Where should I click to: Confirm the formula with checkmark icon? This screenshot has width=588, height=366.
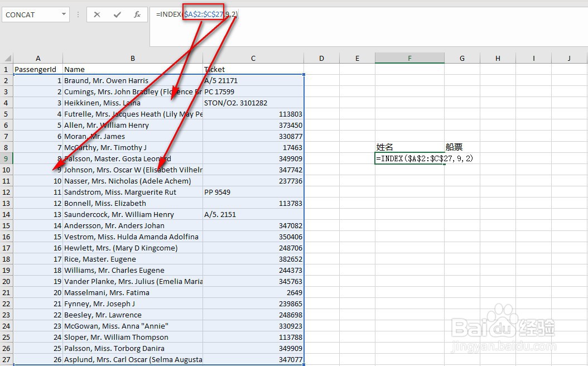pos(117,15)
